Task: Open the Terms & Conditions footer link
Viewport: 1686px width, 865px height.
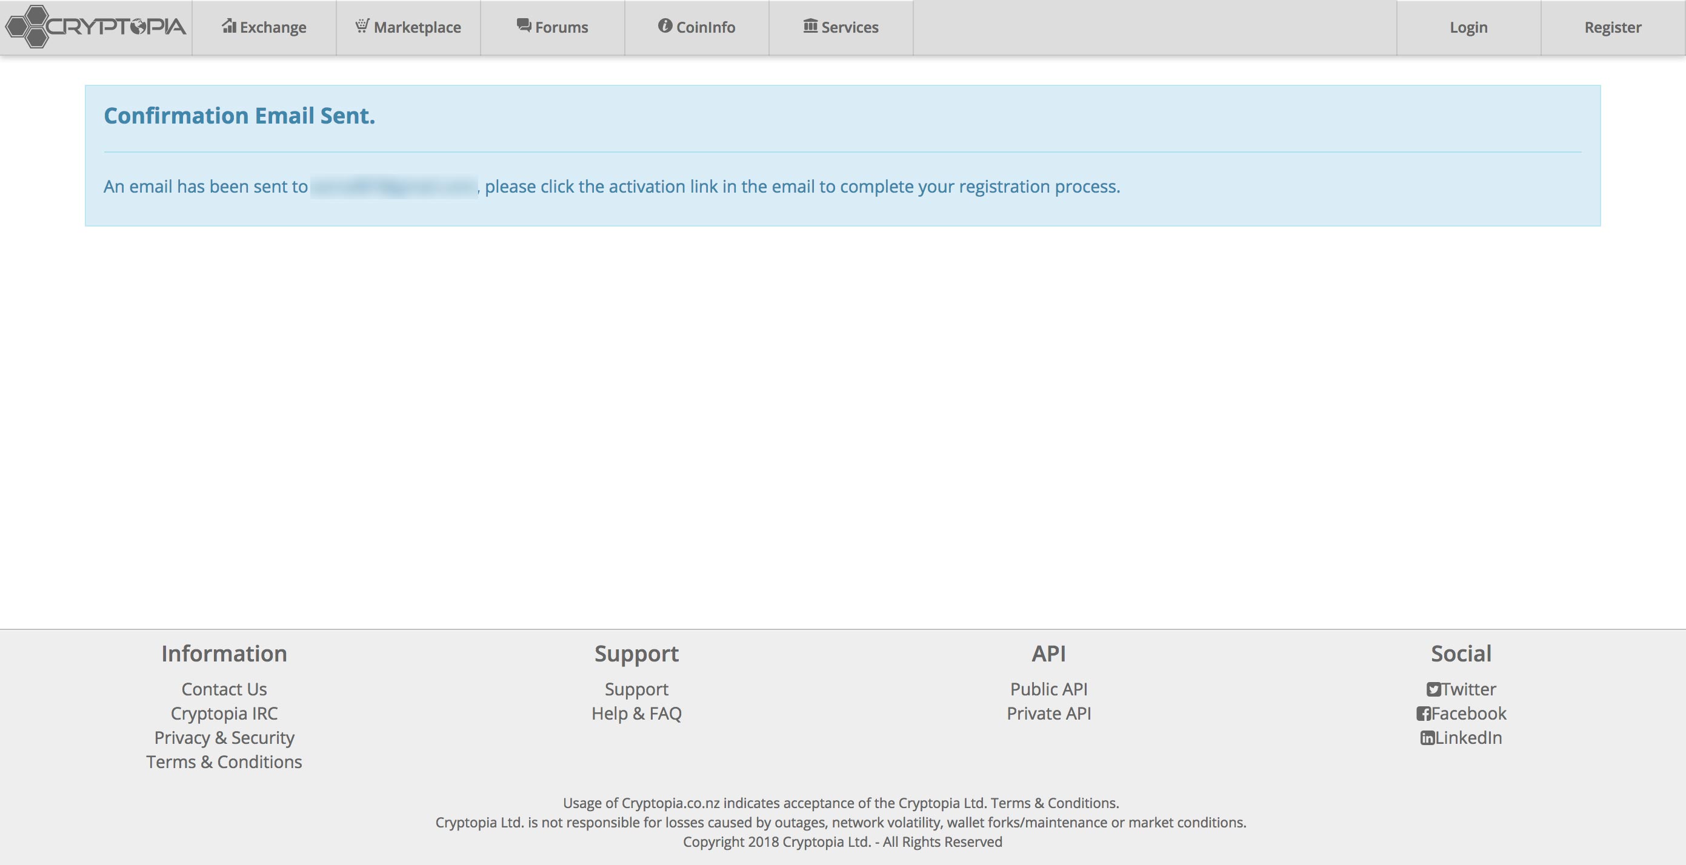Action: tap(224, 761)
